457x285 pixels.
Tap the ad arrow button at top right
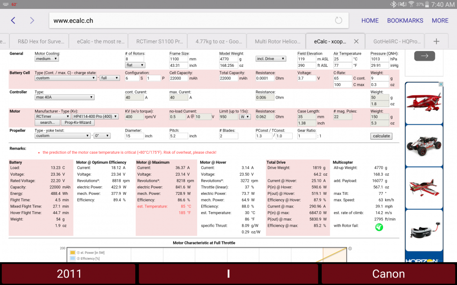pos(424,56)
